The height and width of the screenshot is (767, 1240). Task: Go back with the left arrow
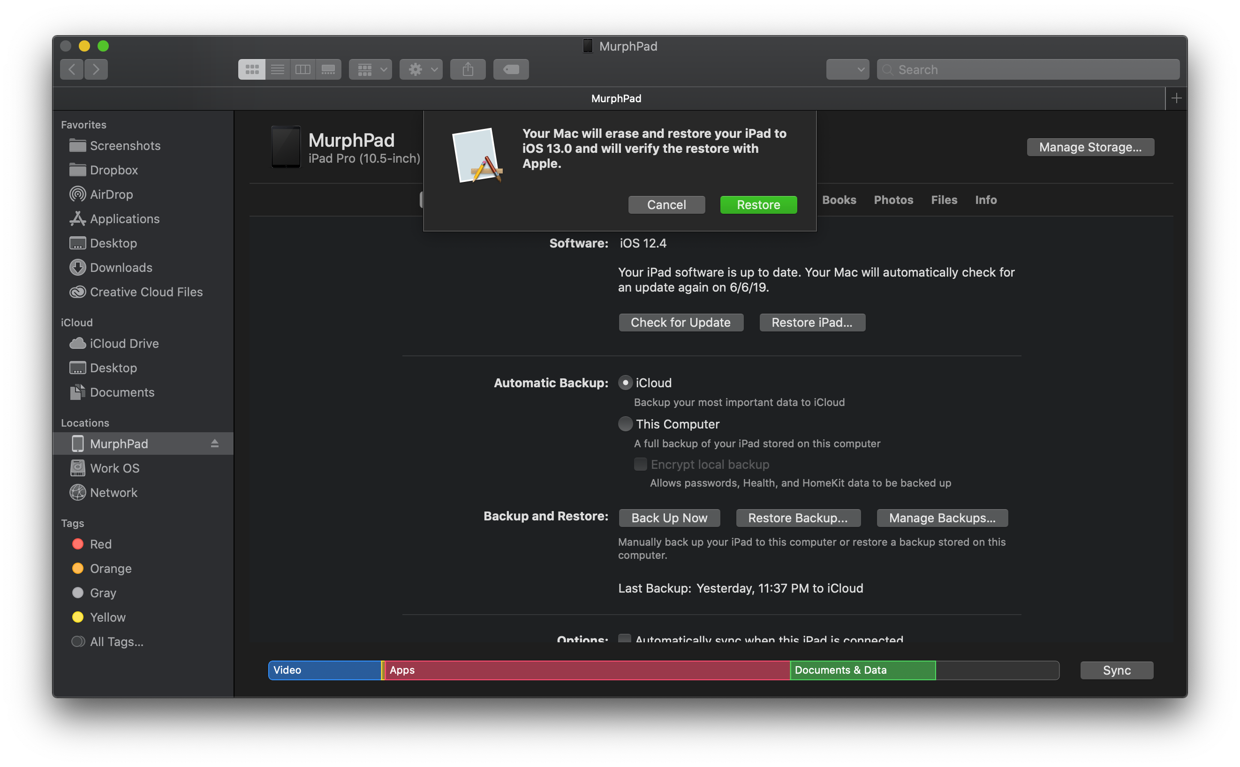[x=72, y=69]
